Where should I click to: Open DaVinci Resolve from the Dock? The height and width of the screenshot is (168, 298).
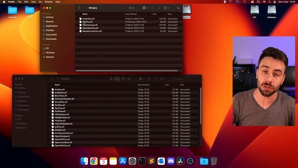point(180,161)
